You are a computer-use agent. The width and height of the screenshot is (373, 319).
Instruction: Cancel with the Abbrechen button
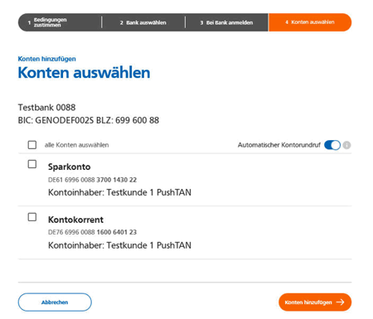coord(55,302)
